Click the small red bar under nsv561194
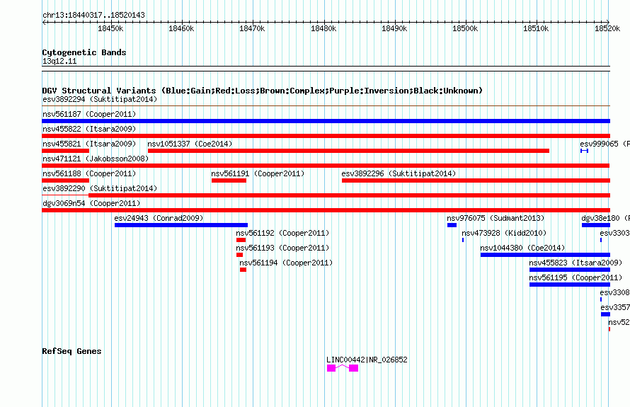Image resolution: width=630 pixels, height=407 pixels. 243,270
